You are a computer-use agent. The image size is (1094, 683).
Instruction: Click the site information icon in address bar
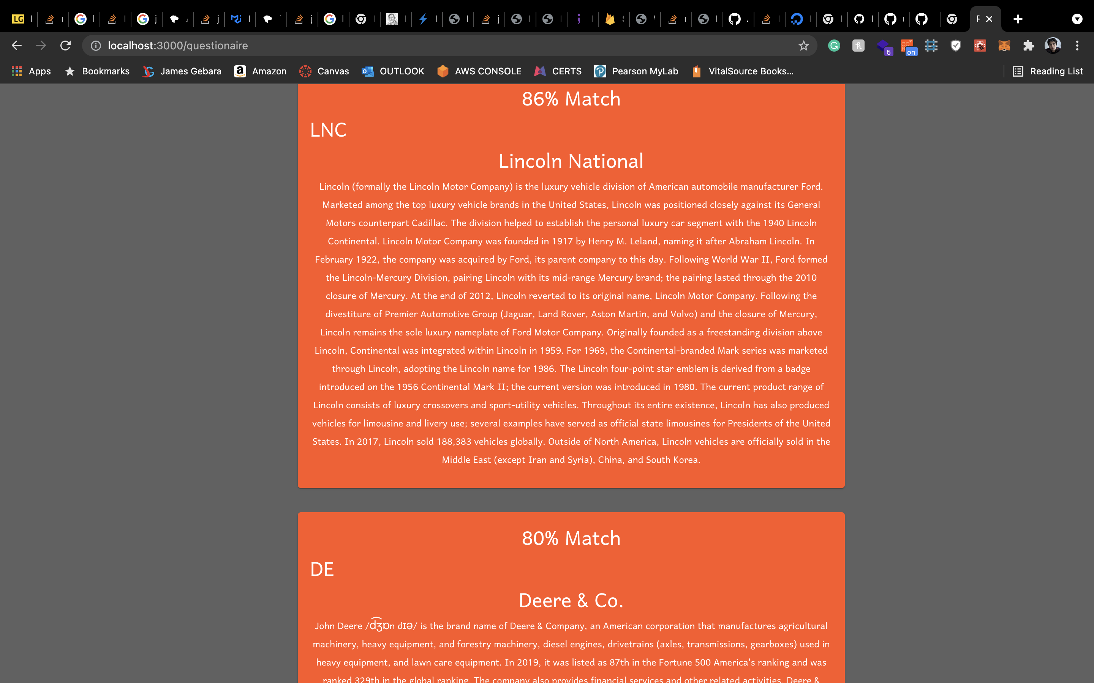[x=96, y=46]
